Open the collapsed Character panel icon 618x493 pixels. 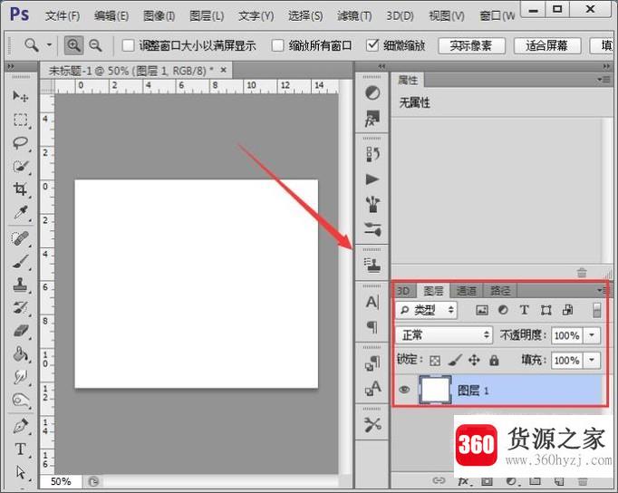(372, 303)
